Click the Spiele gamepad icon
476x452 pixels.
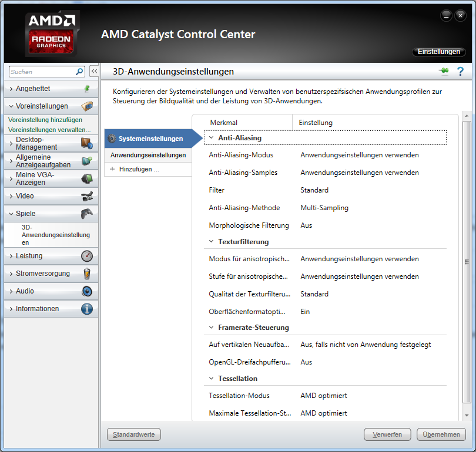click(87, 214)
